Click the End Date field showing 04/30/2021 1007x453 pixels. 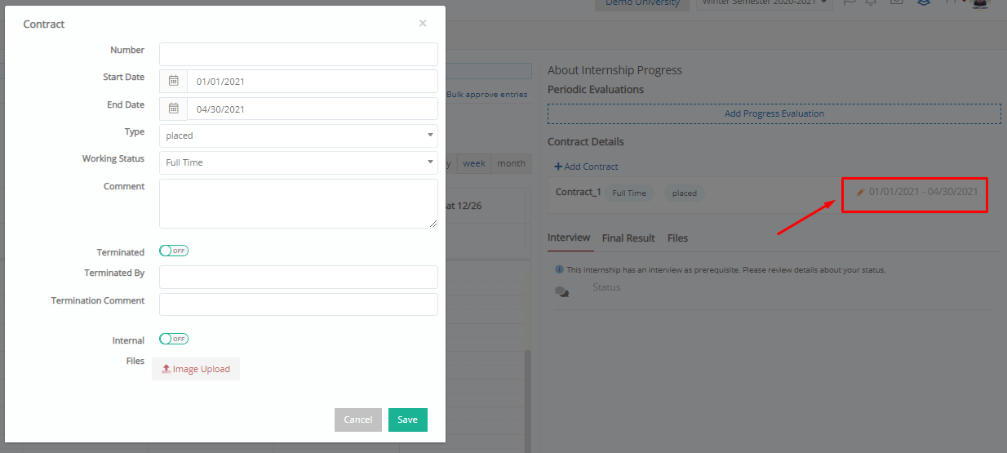pyautogui.click(x=313, y=109)
